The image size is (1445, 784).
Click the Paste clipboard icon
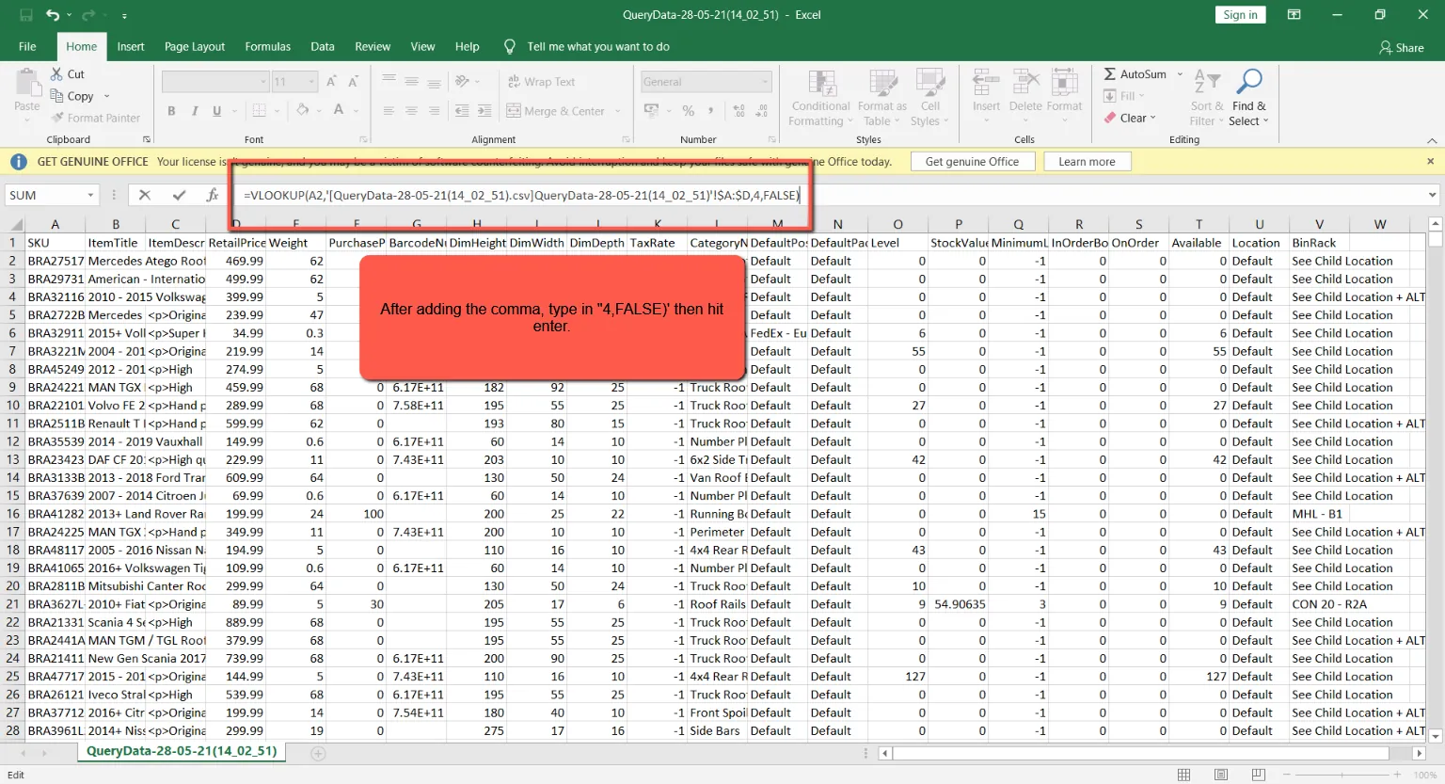coord(27,84)
